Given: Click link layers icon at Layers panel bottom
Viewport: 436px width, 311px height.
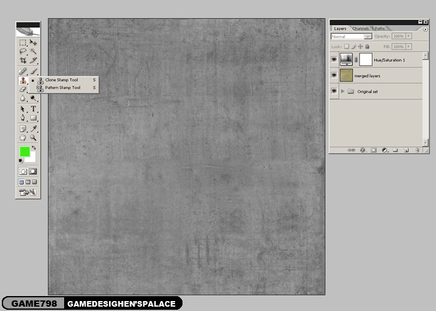Looking at the screenshot, I should point(351,150).
